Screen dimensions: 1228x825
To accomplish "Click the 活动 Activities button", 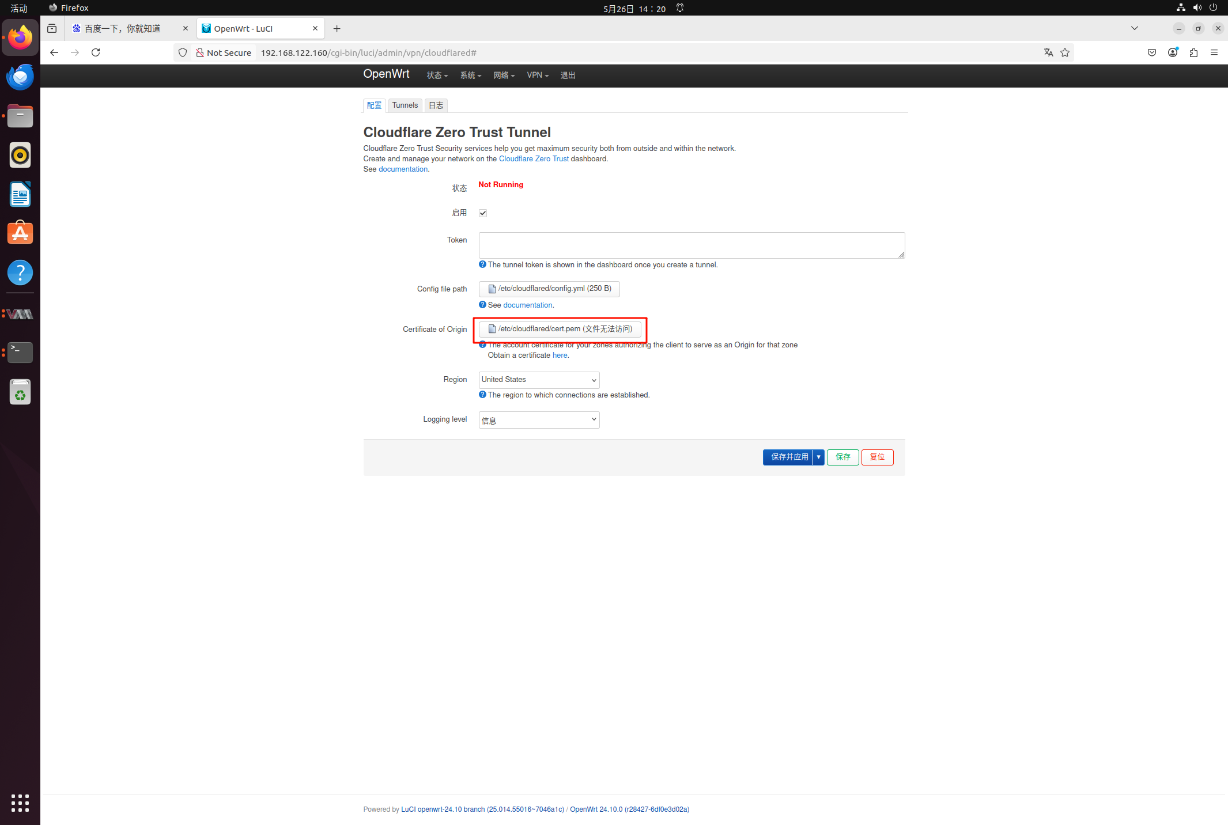I will click(19, 8).
